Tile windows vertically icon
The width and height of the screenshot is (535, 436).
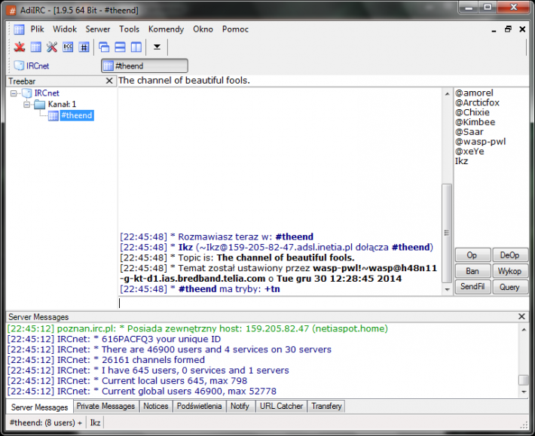pyautogui.click(x=136, y=47)
